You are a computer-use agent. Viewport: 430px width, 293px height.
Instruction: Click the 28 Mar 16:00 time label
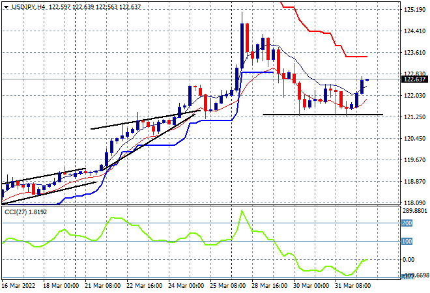point(269,286)
